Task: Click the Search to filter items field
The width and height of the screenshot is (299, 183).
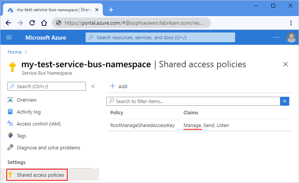Action: coord(194,101)
